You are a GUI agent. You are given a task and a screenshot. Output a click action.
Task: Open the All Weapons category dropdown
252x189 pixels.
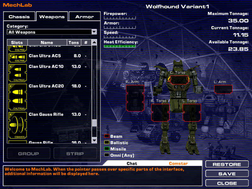pos(52,32)
